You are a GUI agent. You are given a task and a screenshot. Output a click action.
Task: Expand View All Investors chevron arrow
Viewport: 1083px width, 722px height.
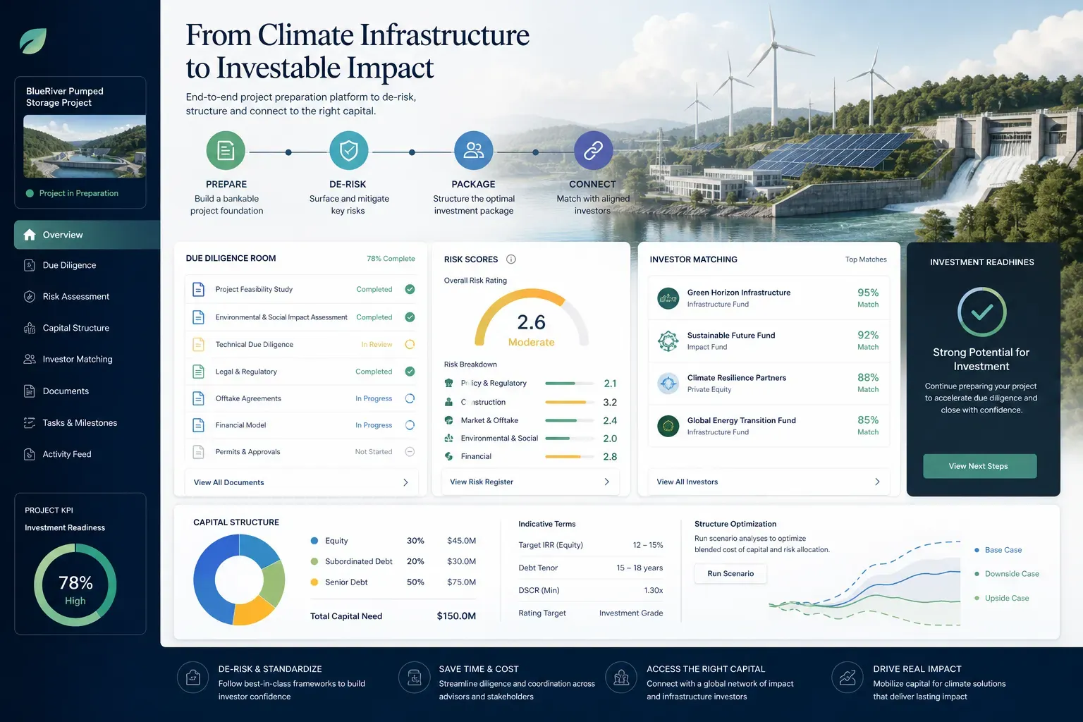[877, 482]
